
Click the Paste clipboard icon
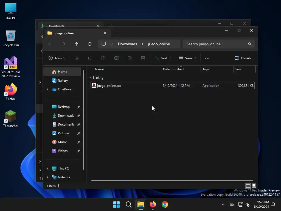[103, 58]
